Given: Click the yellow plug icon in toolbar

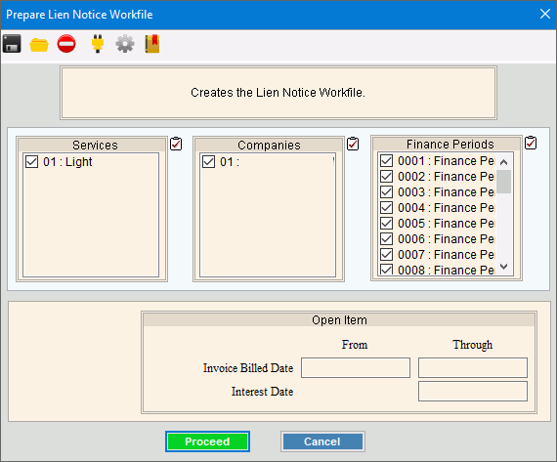Looking at the screenshot, I should (x=98, y=44).
